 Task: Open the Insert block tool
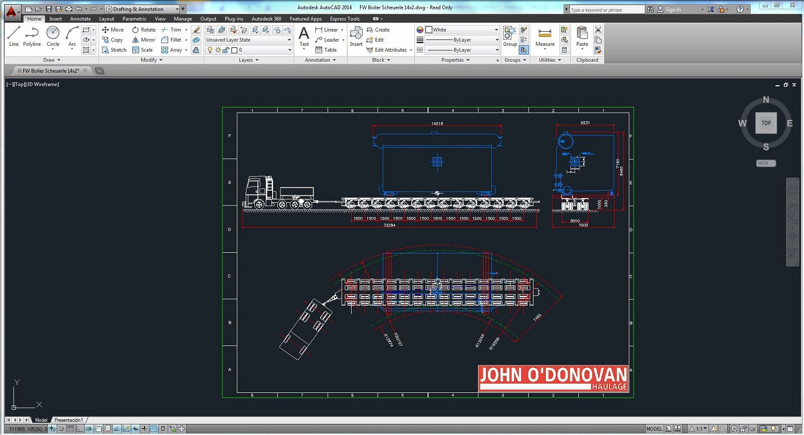point(356,36)
